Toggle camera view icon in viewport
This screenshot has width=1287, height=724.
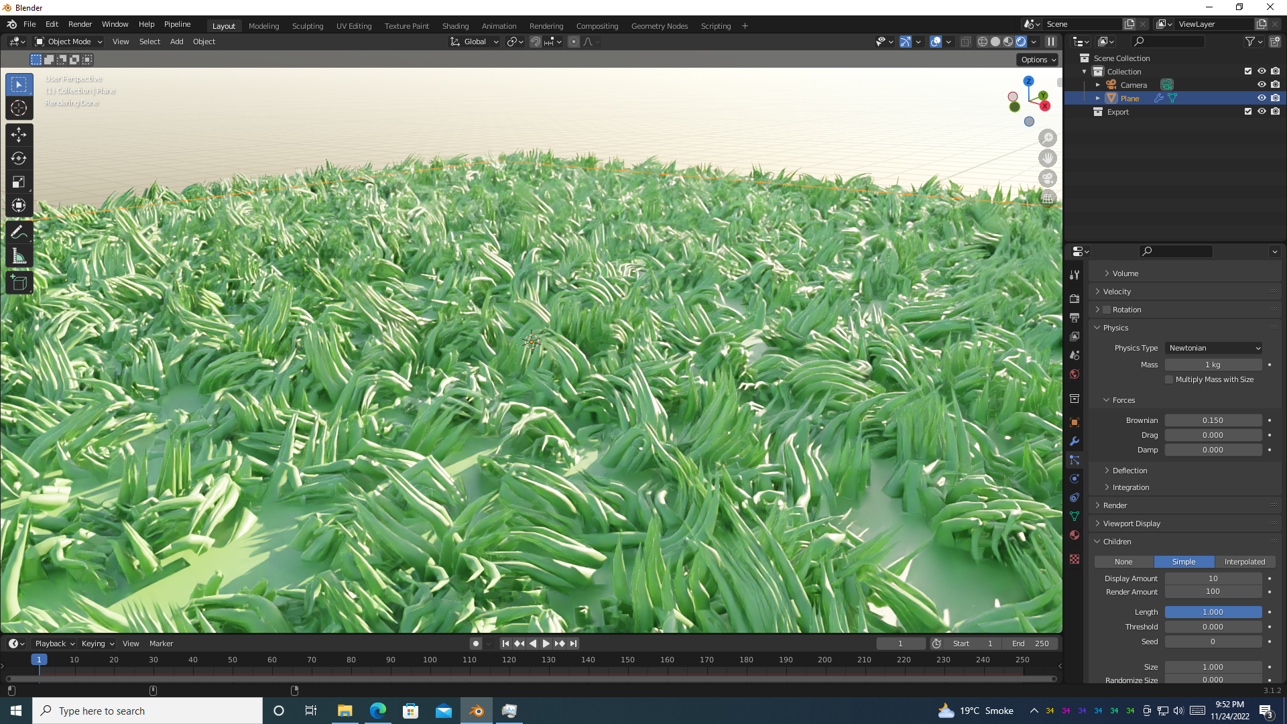coord(1048,178)
